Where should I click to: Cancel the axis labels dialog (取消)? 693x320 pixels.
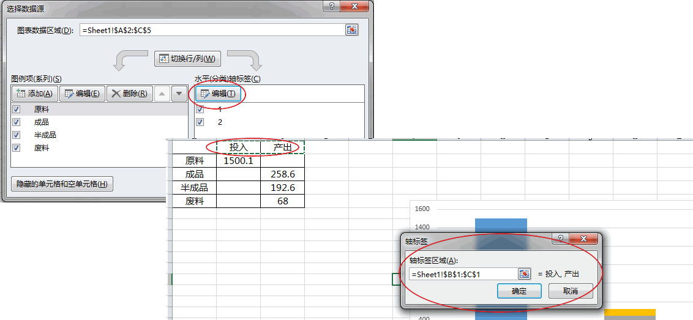coord(571,291)
